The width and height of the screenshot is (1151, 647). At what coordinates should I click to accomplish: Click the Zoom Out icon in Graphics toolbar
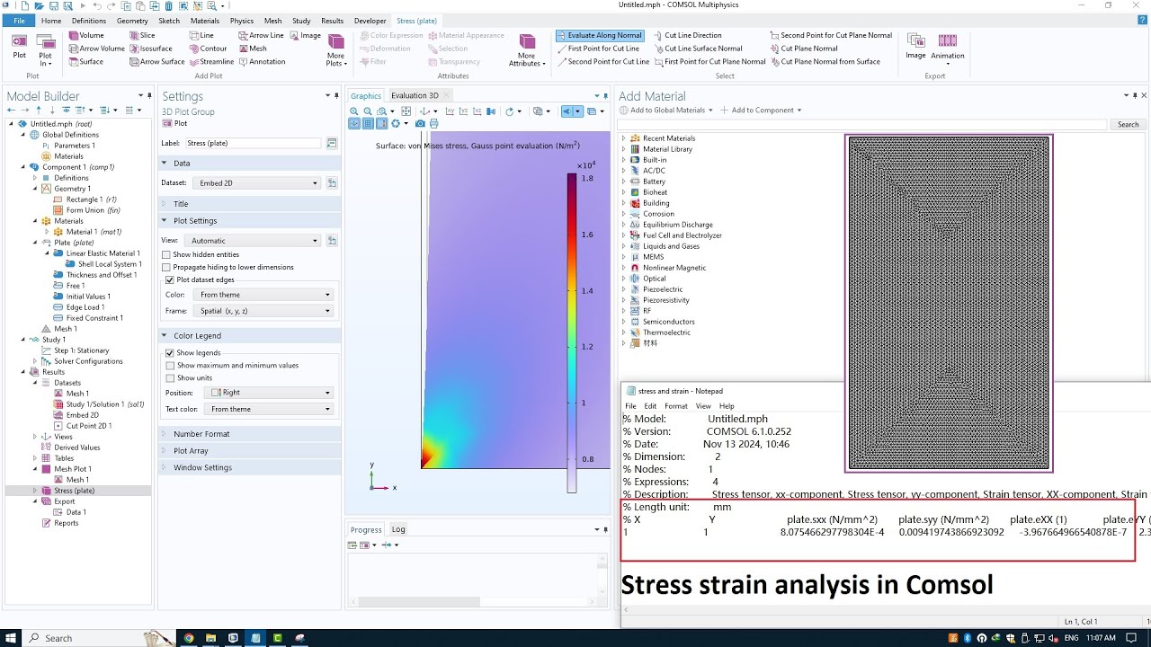368,111
